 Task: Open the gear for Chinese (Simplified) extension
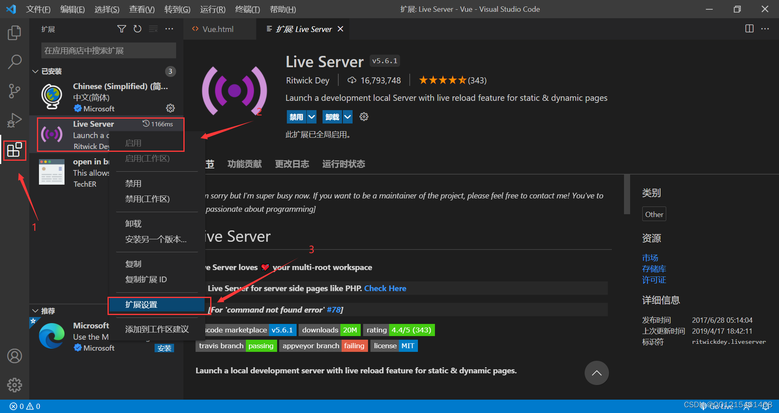pyautogui.click(x=170, y=108)
